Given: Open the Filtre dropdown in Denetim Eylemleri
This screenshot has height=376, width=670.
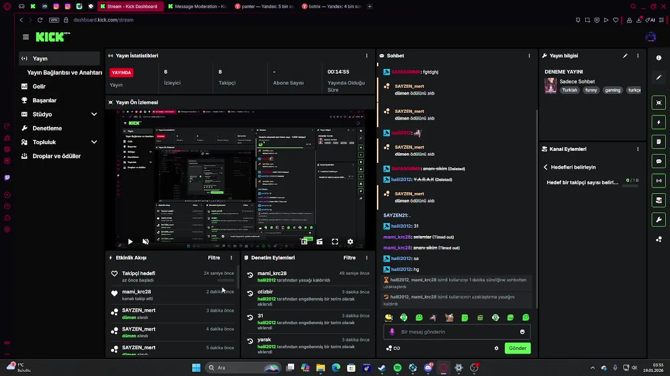Looking at the screenshot, I should (x=350, y=257).
